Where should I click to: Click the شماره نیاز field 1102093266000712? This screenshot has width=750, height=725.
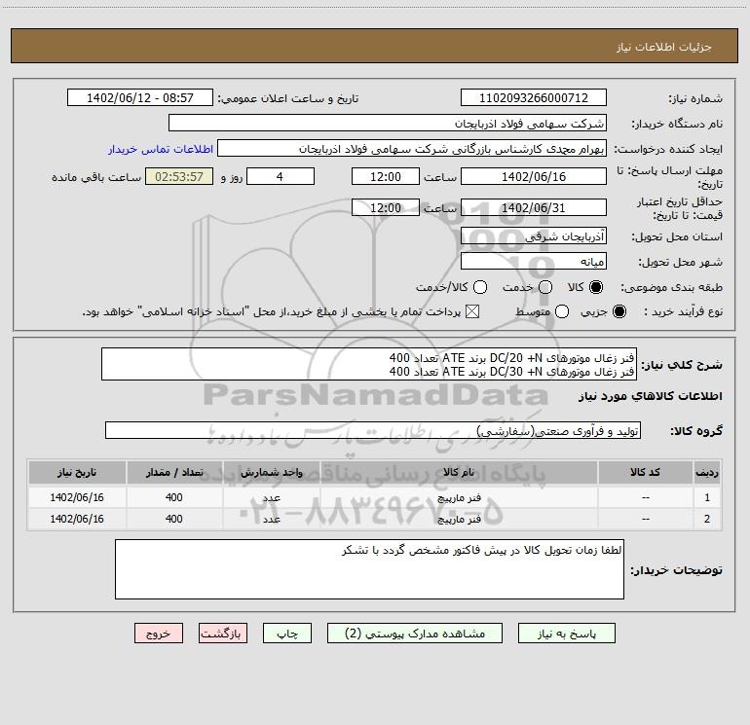534,97
